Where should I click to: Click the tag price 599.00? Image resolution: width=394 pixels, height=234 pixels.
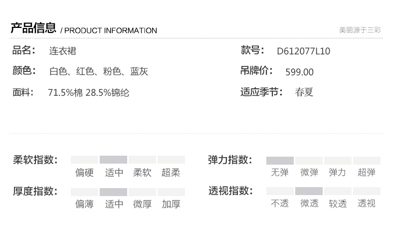point(300,72)
